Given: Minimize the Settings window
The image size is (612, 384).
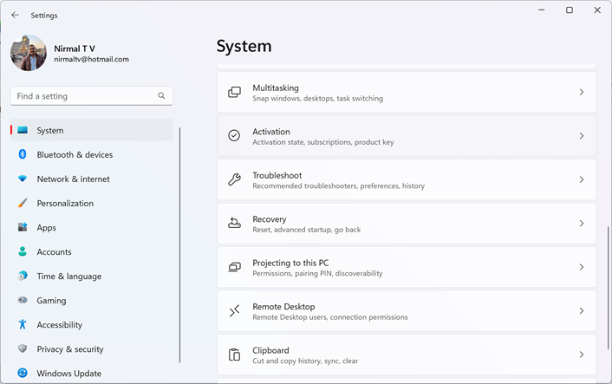Looking at the screenshot, I should [542, 10].
